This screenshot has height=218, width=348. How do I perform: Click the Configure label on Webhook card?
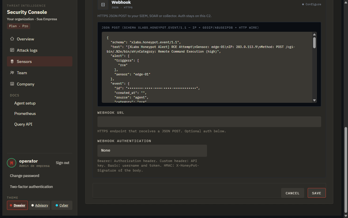(x=313, y=4)
